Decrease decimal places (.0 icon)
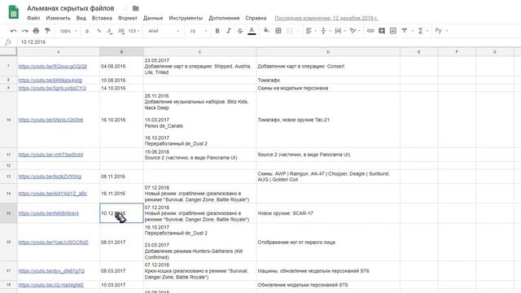 (x=110, y=31)
